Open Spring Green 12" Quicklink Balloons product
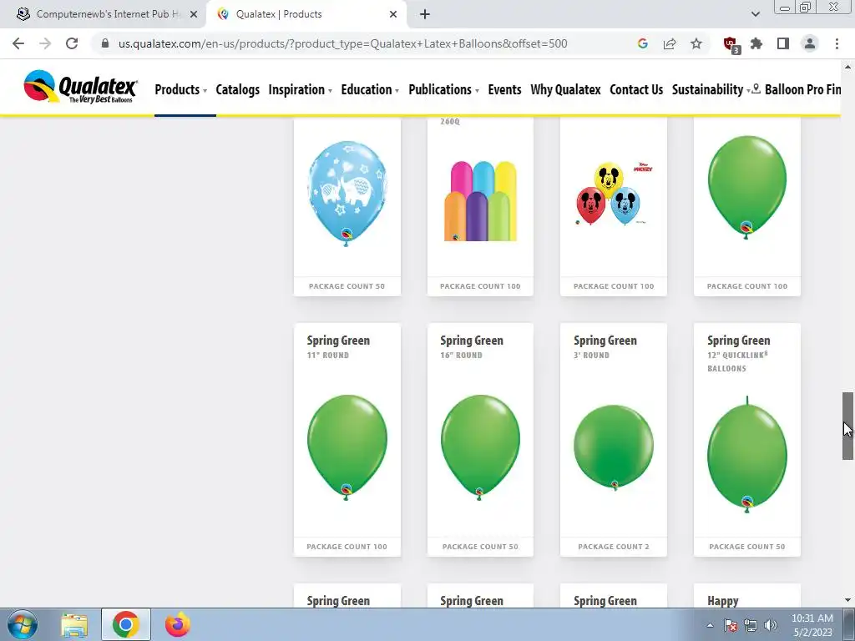 coord(747,440)
